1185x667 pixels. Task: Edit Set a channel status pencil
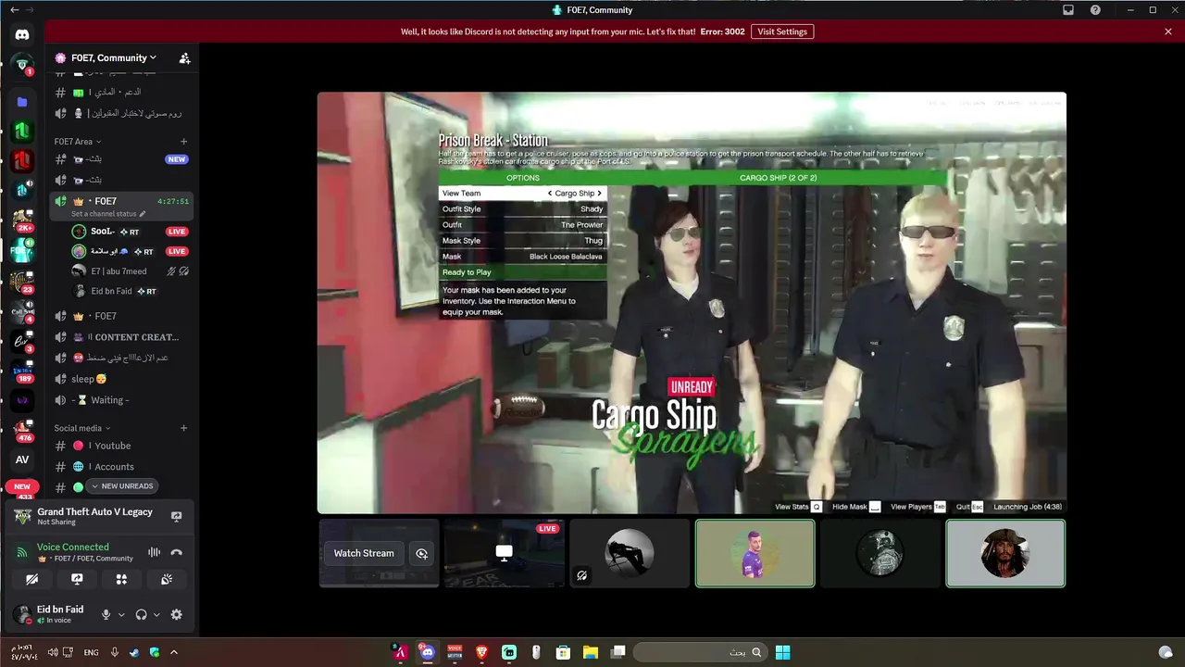pyautogui.click(x=143, y=214)
